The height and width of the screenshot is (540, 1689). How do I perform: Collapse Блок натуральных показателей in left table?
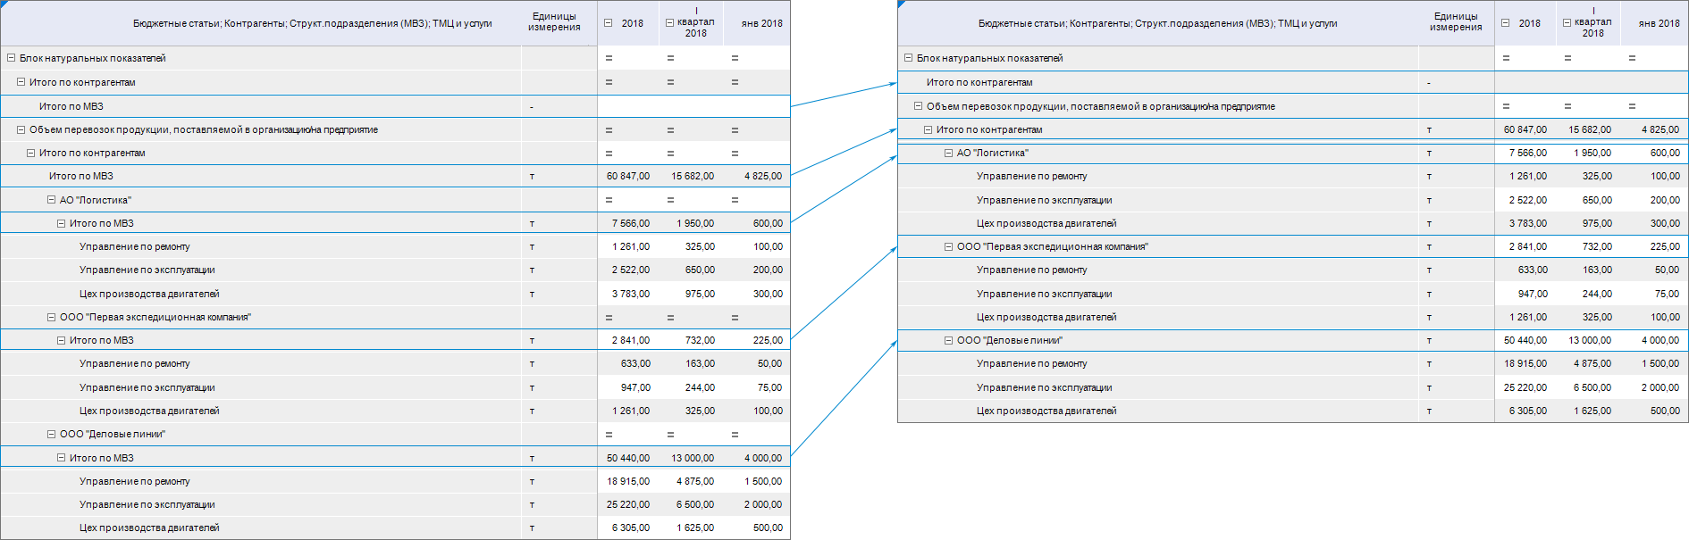tap(12, 58)
